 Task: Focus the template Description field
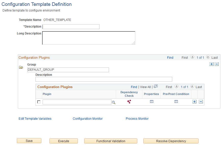coord(71,27)
